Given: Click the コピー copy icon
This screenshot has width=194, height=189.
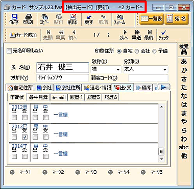Looking at the screenshot, I should click(45, 19).
